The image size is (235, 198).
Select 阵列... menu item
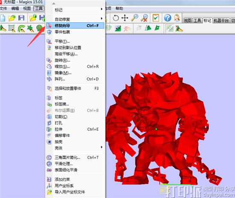coord(75,79)
